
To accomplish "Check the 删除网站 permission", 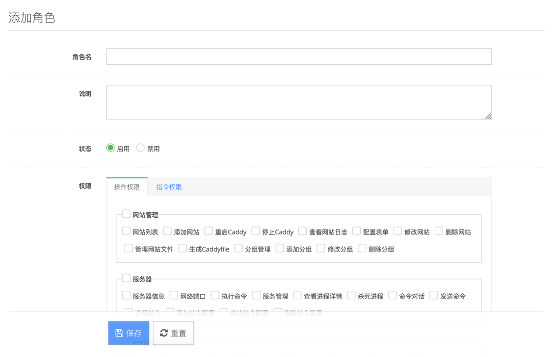I will (x=438, y=231).
